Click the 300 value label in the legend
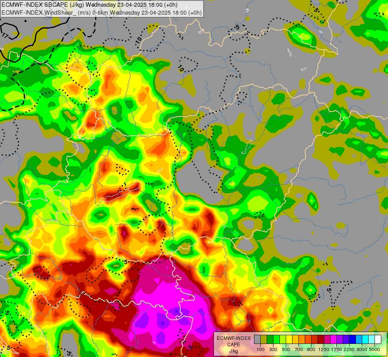The height and width of the screenshot is (357, 388). click(x=273, y=349)
